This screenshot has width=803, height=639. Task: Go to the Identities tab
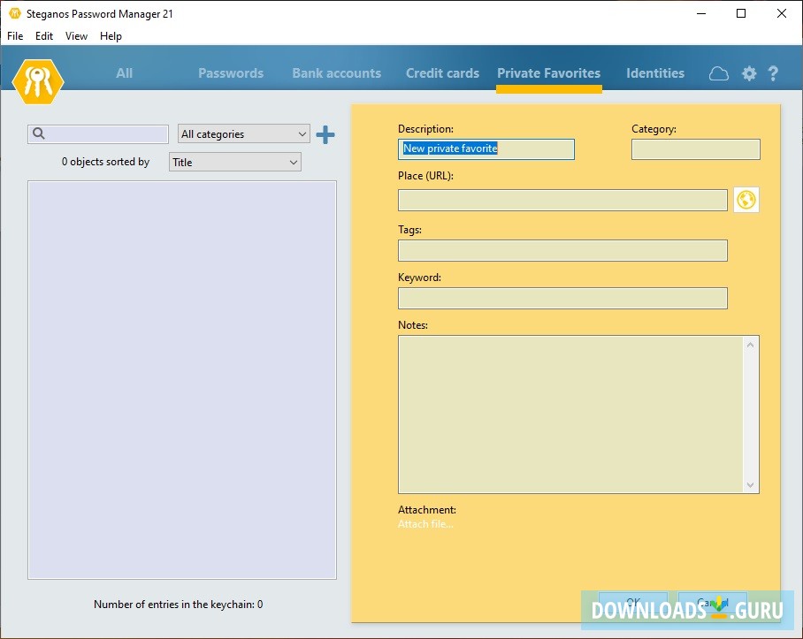pos(655,73)
